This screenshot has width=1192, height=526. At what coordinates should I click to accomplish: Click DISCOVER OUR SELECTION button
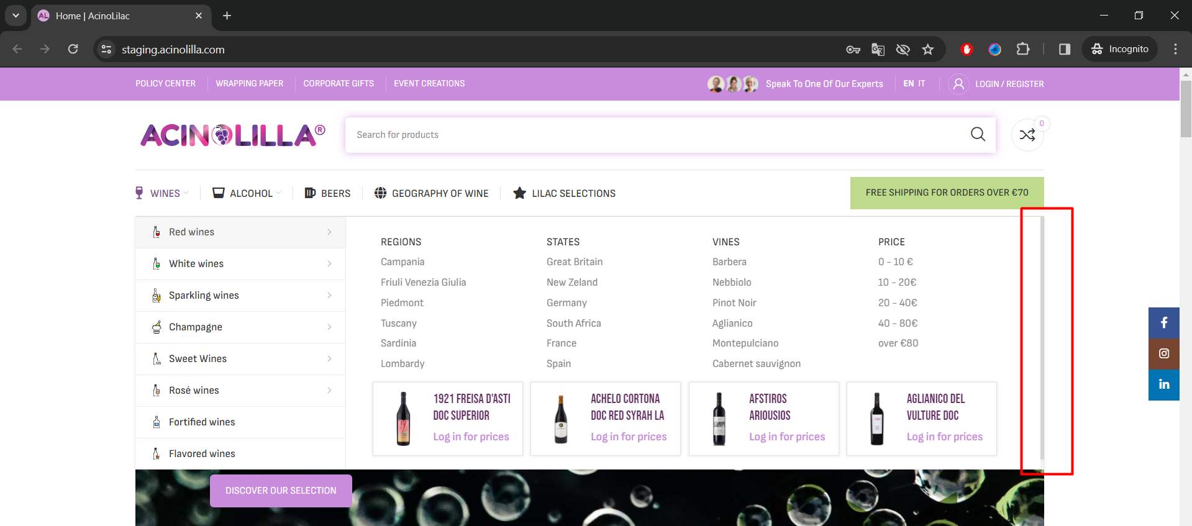[281, 491]
